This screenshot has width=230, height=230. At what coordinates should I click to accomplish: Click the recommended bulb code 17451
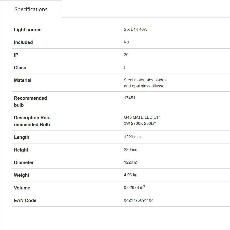(x=129, y=98)
